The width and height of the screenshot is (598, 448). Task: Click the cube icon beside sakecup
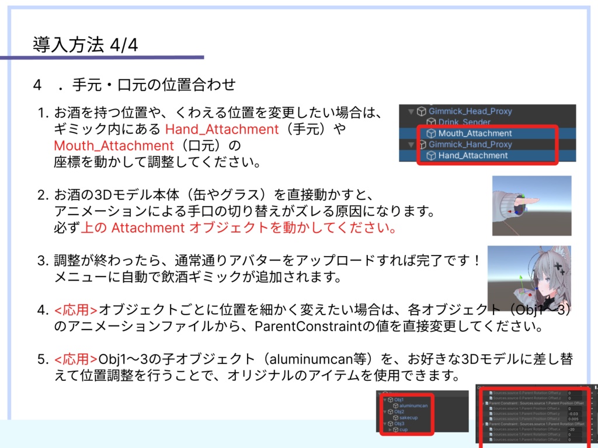click(395, 418)
